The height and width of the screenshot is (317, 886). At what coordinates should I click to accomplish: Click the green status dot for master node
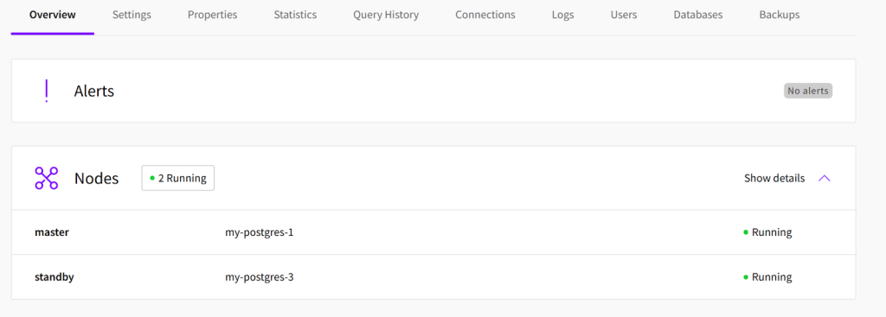tap(746, 232)
